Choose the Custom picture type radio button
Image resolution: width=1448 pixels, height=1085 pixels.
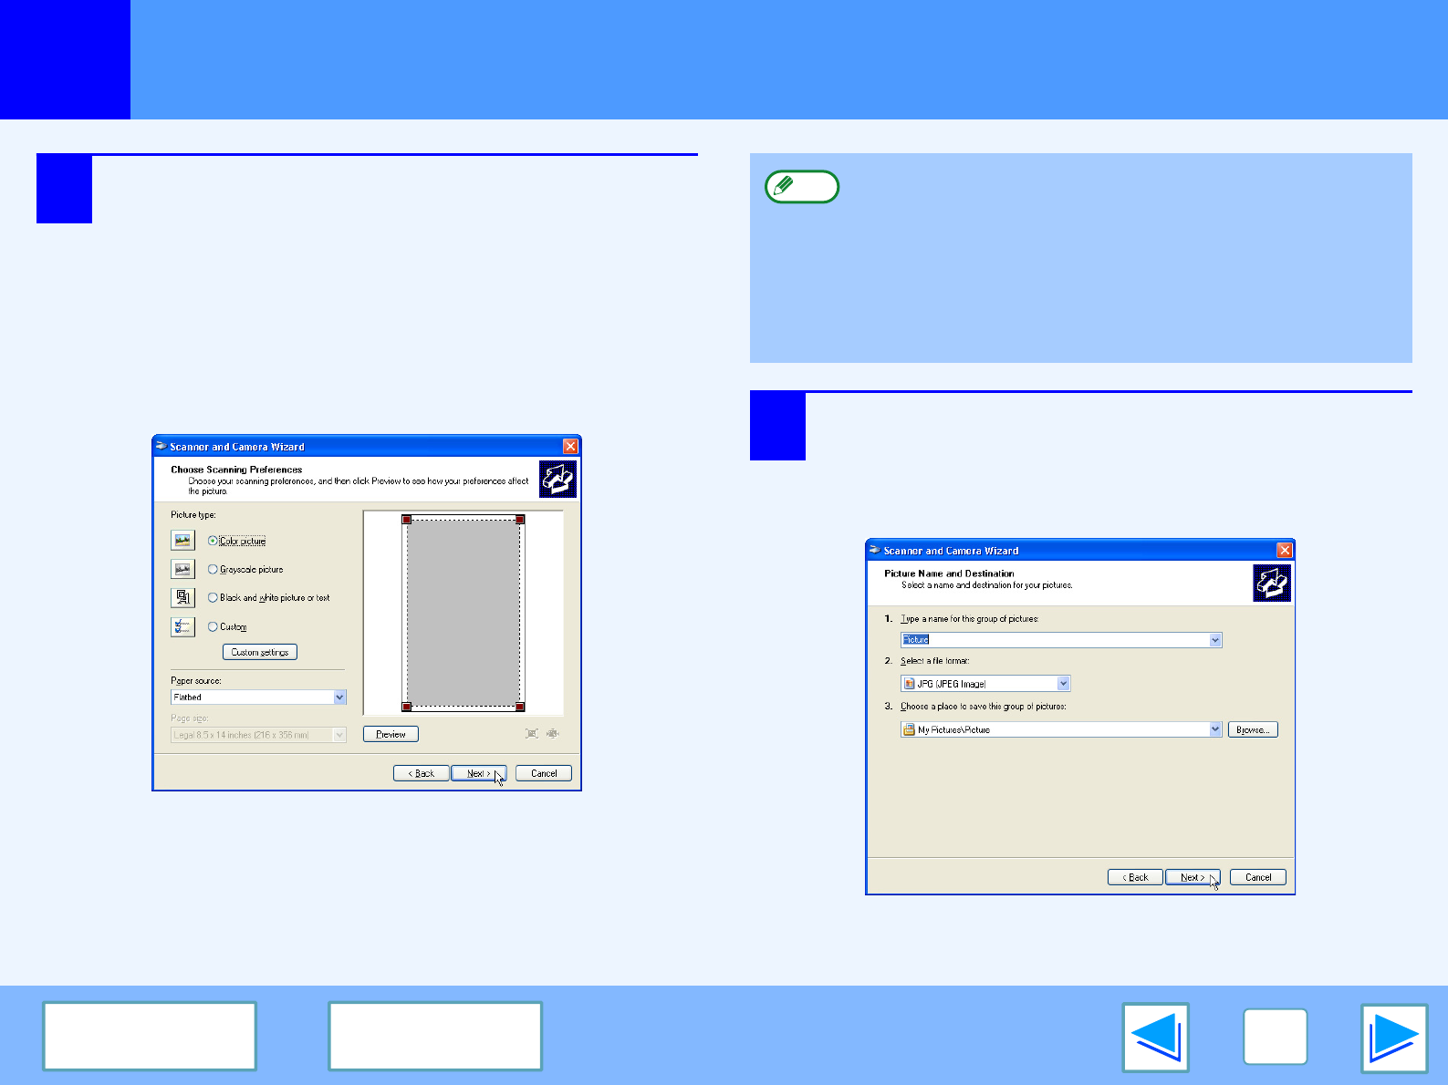click(x=213, y=627)
